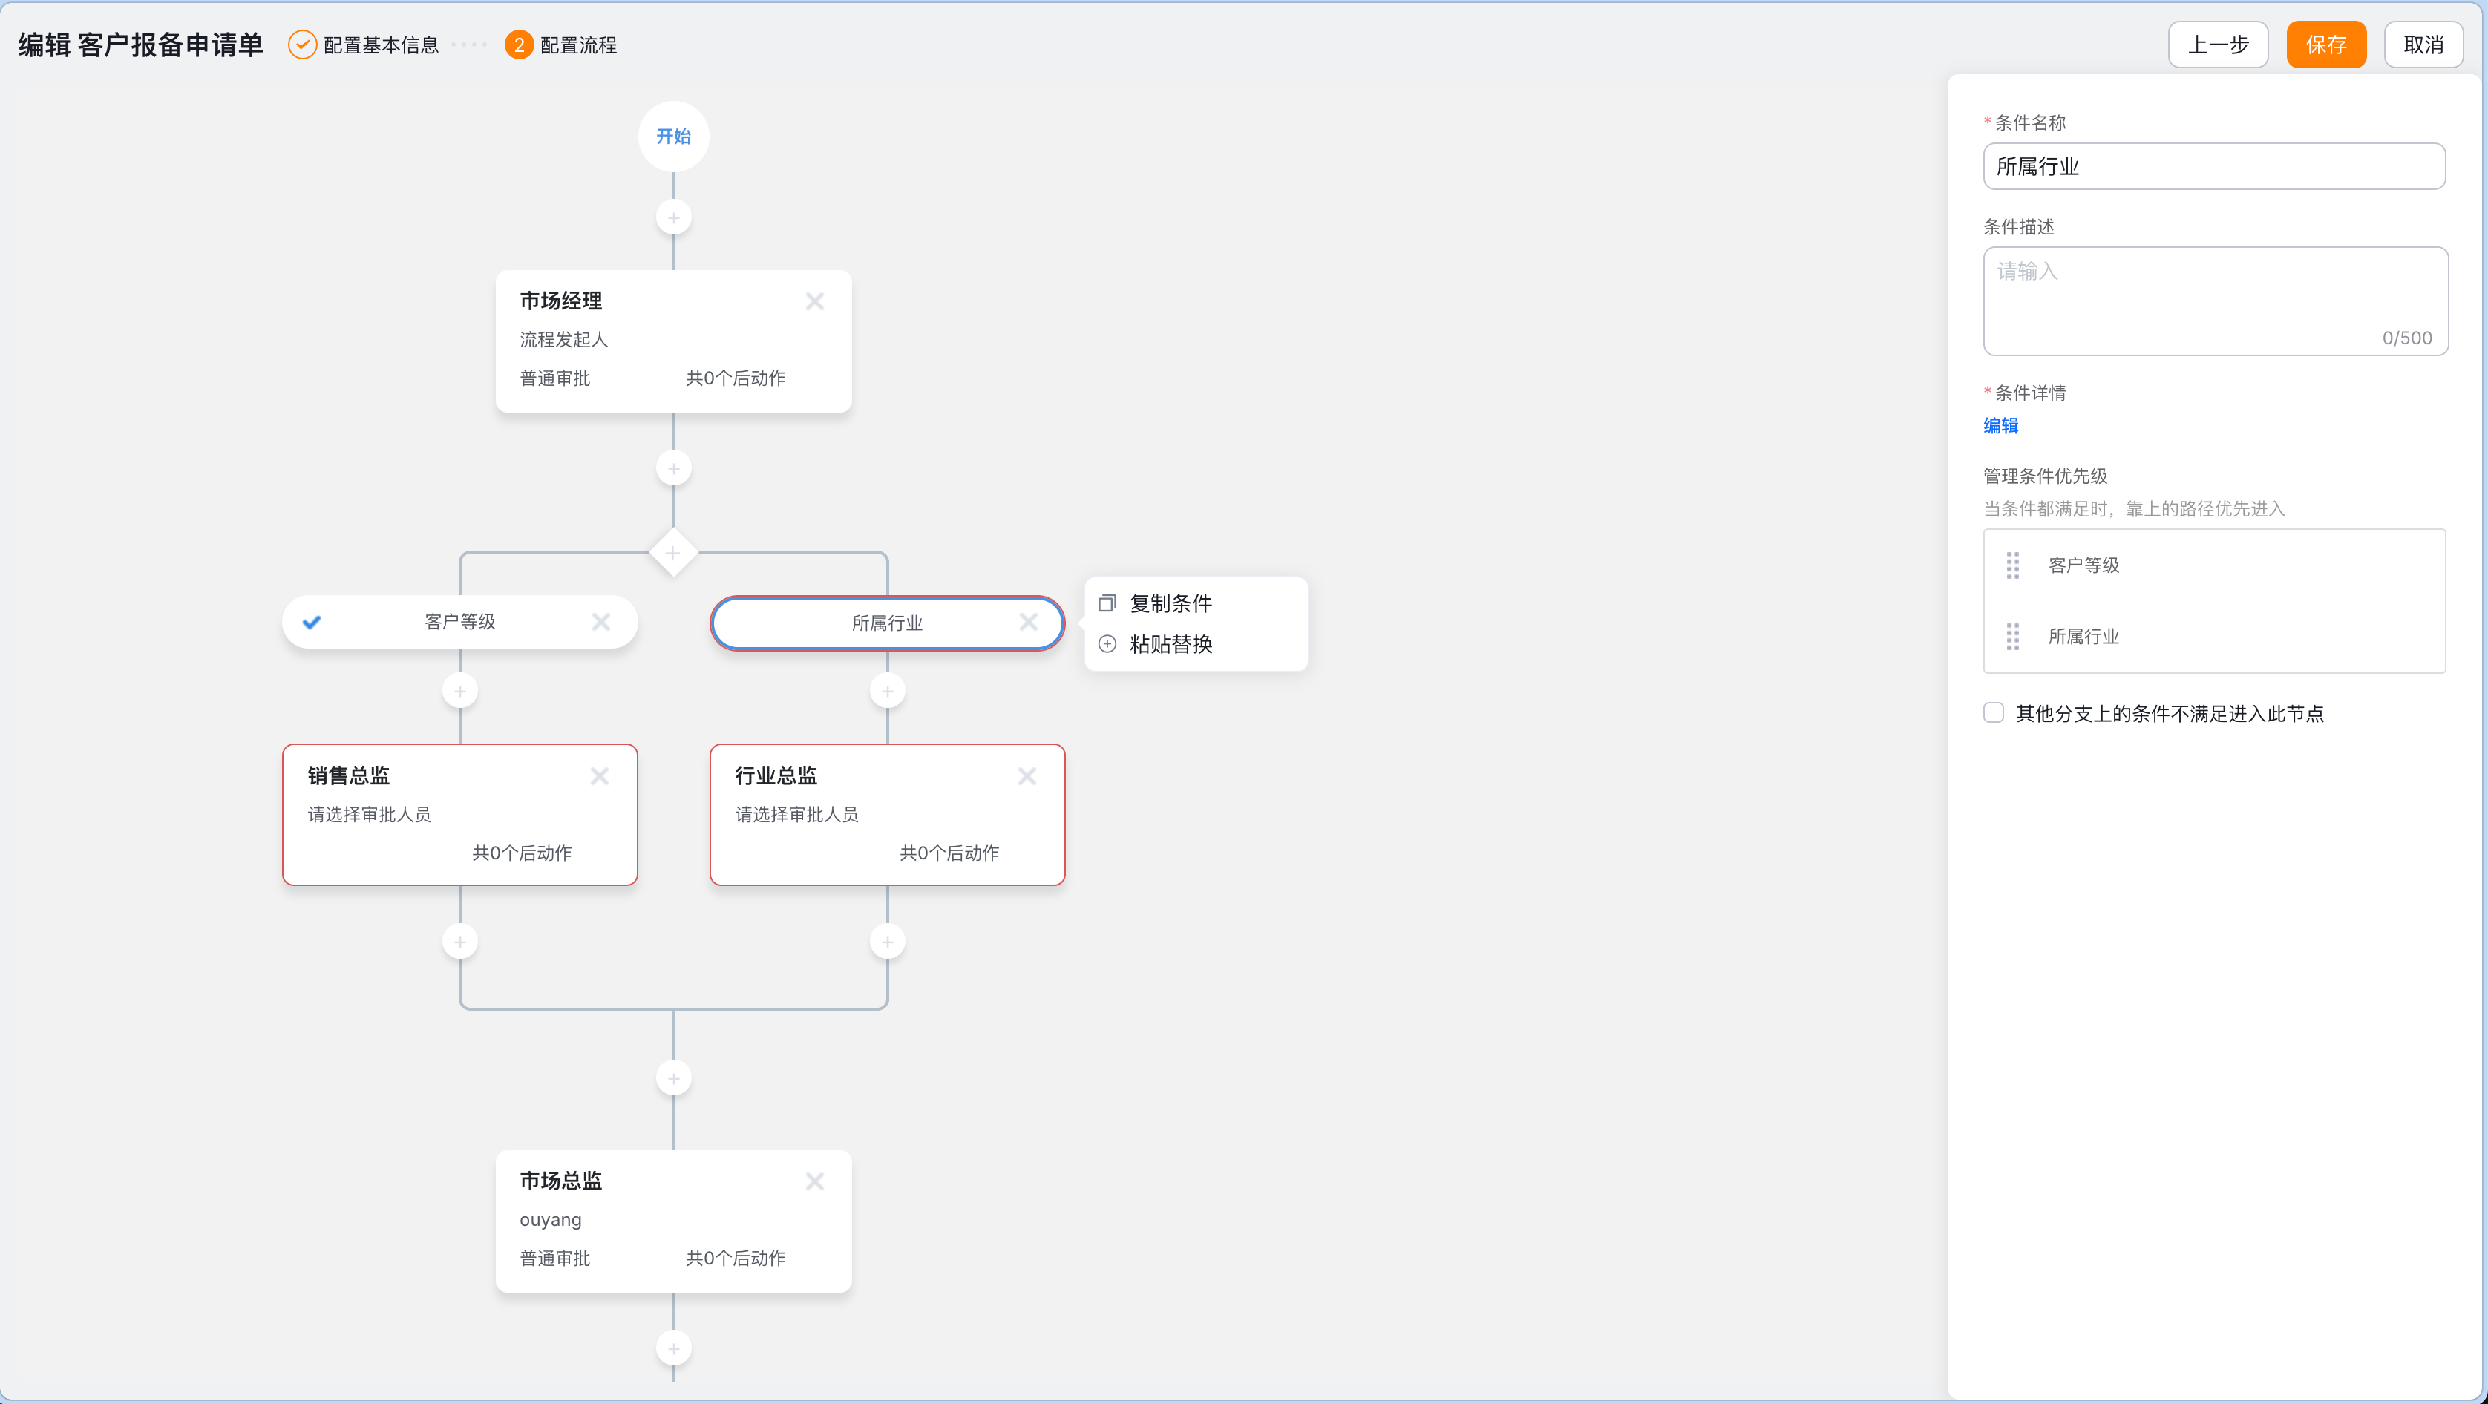2488x1404 pixels.
Task: Cancel editing with the 取消 button
Action: [2423, 45]
